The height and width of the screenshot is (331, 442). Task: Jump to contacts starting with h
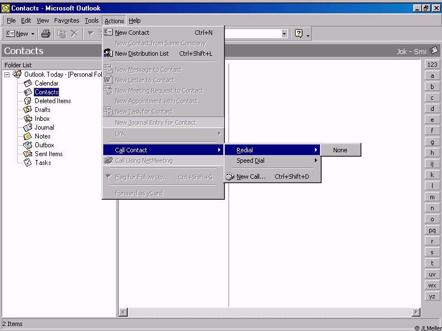point(432,153)
